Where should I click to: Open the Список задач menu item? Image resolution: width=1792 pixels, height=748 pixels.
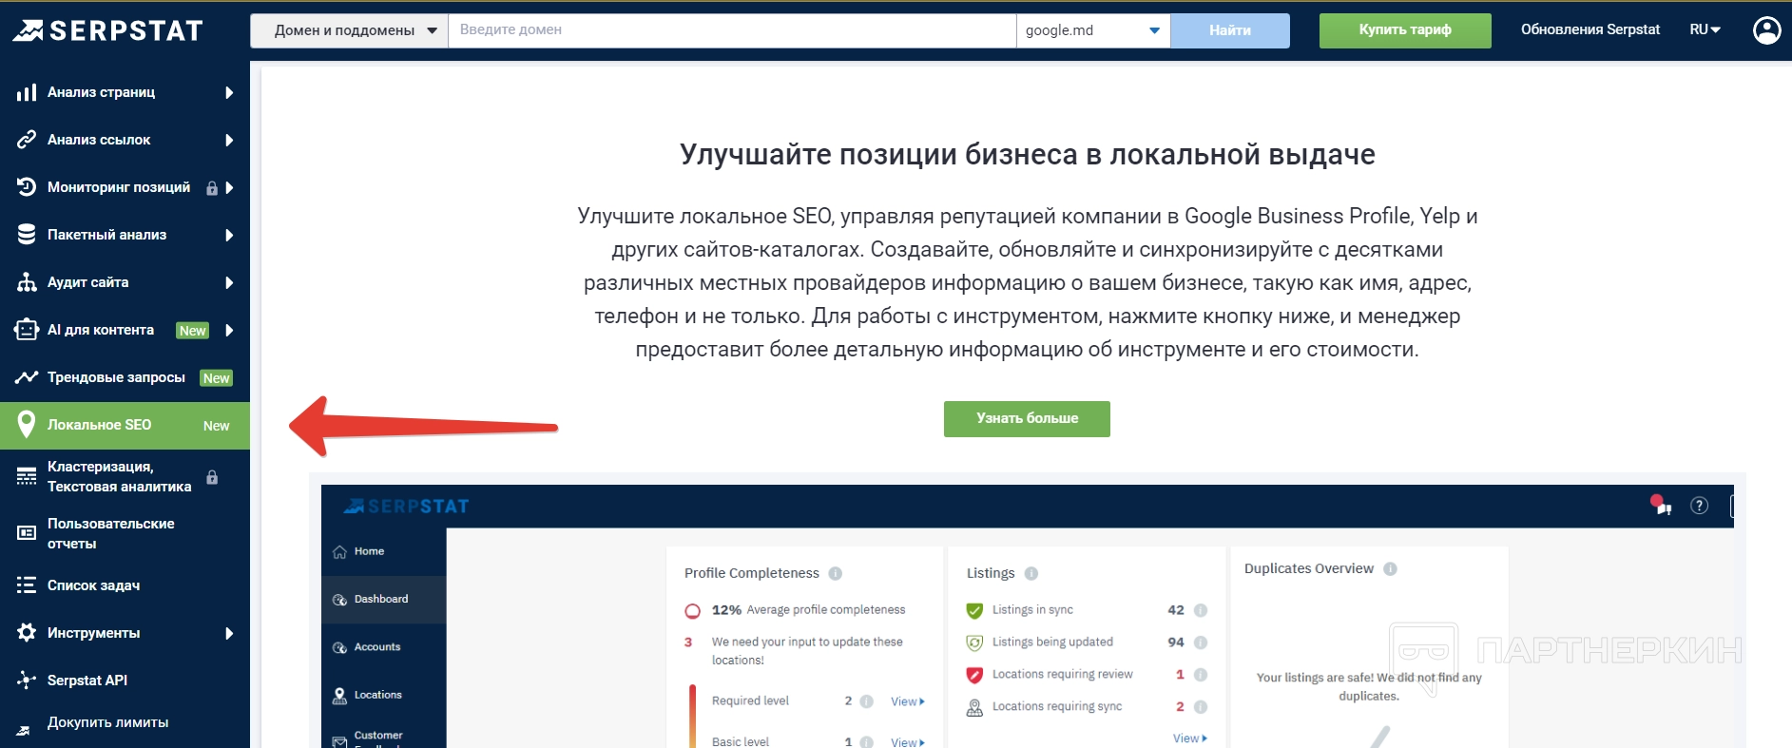tap(125, 585)
